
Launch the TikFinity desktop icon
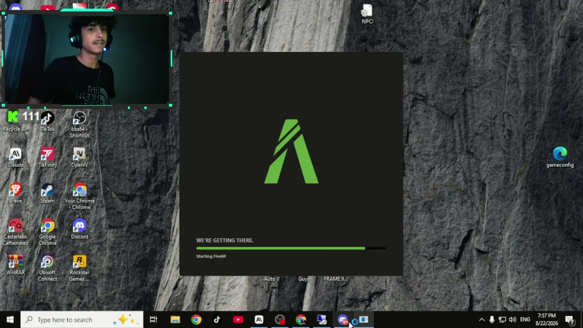[47, 158]
